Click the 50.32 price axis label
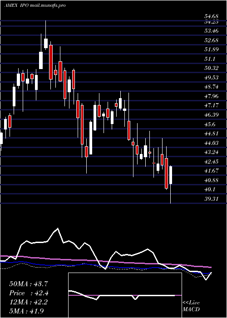 (x=212, y=68)
